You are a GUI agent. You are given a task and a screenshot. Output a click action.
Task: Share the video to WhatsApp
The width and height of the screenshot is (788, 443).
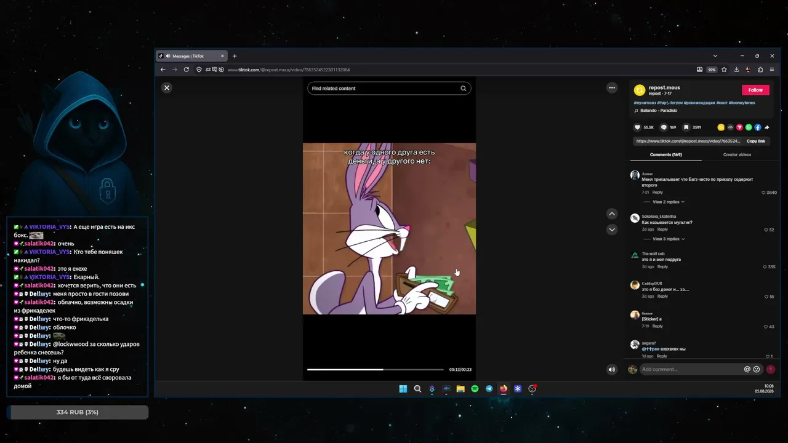click(749, 127)
